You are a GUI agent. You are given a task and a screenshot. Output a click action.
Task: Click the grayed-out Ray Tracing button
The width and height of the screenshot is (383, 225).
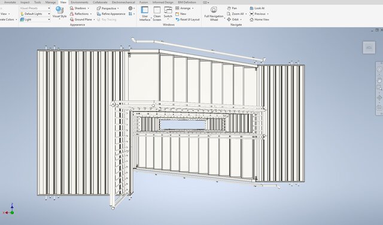tap(107, 20)
